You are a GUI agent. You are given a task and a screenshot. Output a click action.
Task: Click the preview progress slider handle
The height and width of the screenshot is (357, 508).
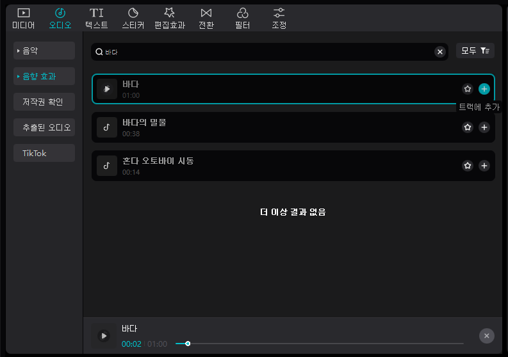click(x=188, y=344)
